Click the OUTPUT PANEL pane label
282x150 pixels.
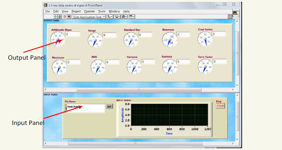point(52,21)
